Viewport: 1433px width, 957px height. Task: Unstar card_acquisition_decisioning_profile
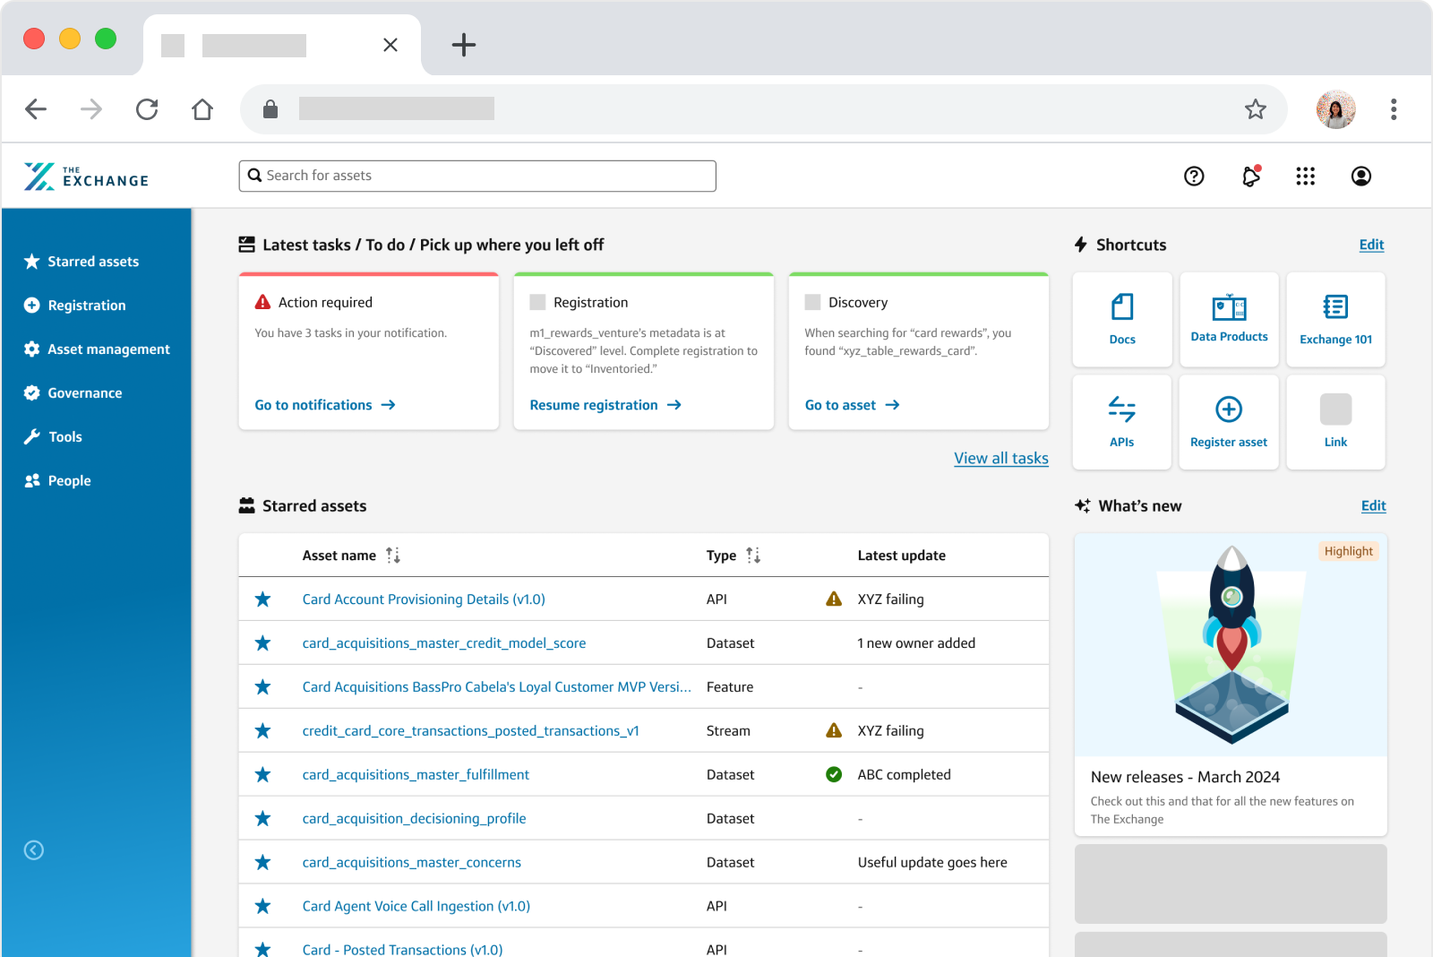[262, 819]
